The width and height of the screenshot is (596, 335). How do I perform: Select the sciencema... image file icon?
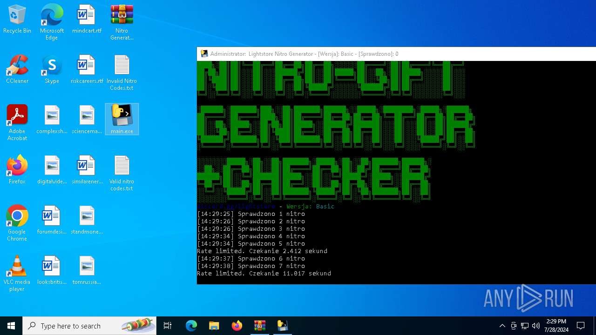(87, 120)
